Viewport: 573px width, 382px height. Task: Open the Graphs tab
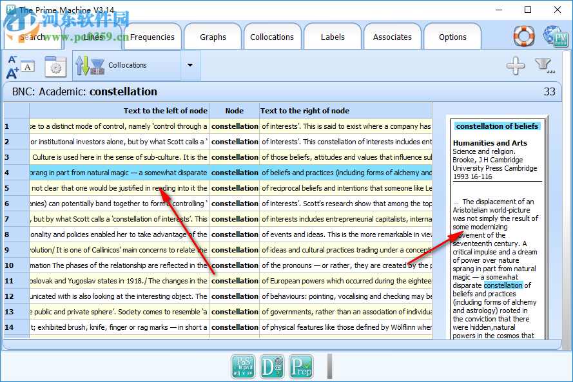(x=213, y=37)
